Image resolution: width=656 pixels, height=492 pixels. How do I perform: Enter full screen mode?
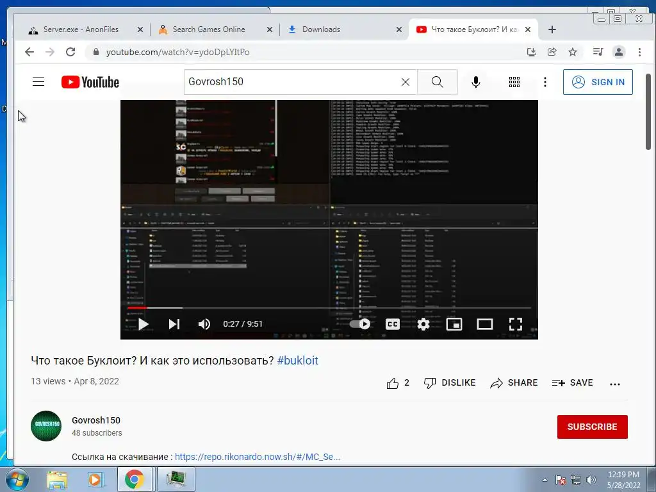(516, 324)
